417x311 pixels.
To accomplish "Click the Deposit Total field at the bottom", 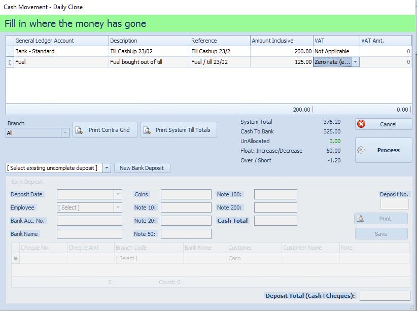I will [x=385, y=295].
